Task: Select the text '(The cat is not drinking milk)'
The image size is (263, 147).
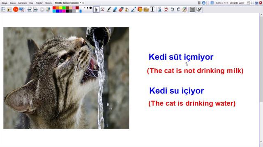Action: coord(195,71)
